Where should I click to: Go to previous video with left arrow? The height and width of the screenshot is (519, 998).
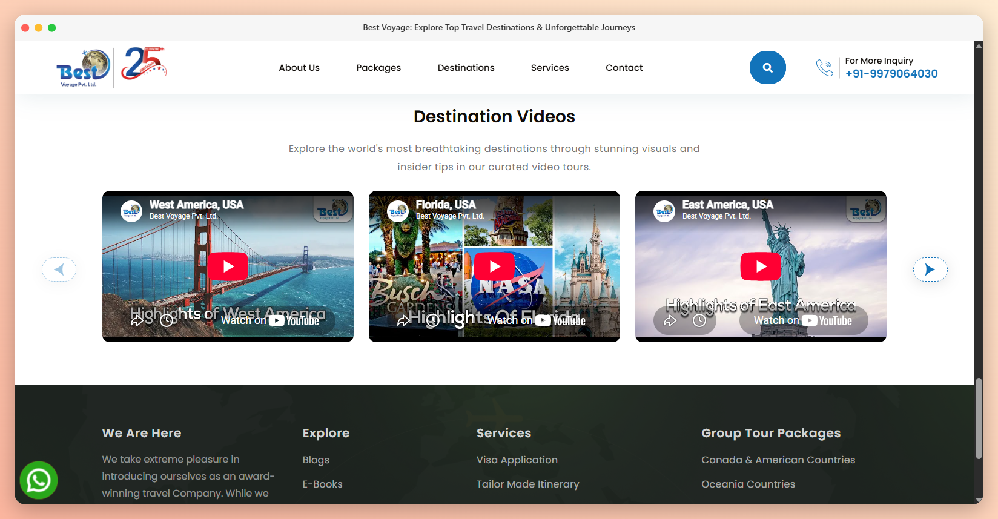59,269
